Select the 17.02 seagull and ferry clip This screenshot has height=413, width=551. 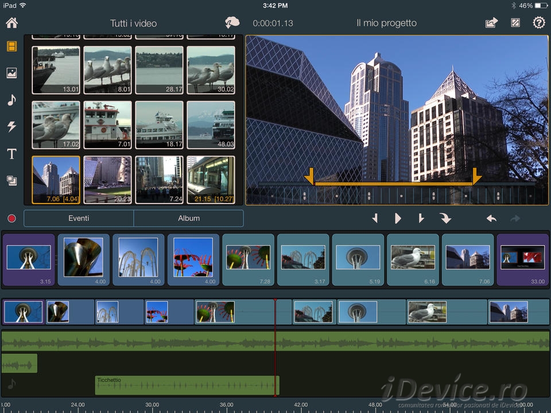[x=56, y=125]
